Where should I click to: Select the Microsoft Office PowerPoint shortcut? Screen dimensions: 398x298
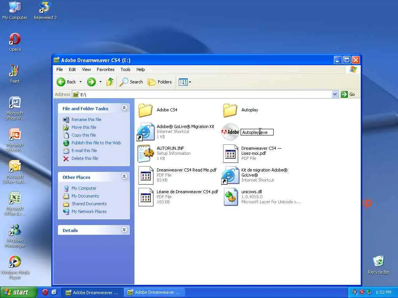click(x=15, y=140)
